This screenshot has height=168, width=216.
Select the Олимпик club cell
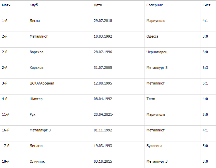37,161
